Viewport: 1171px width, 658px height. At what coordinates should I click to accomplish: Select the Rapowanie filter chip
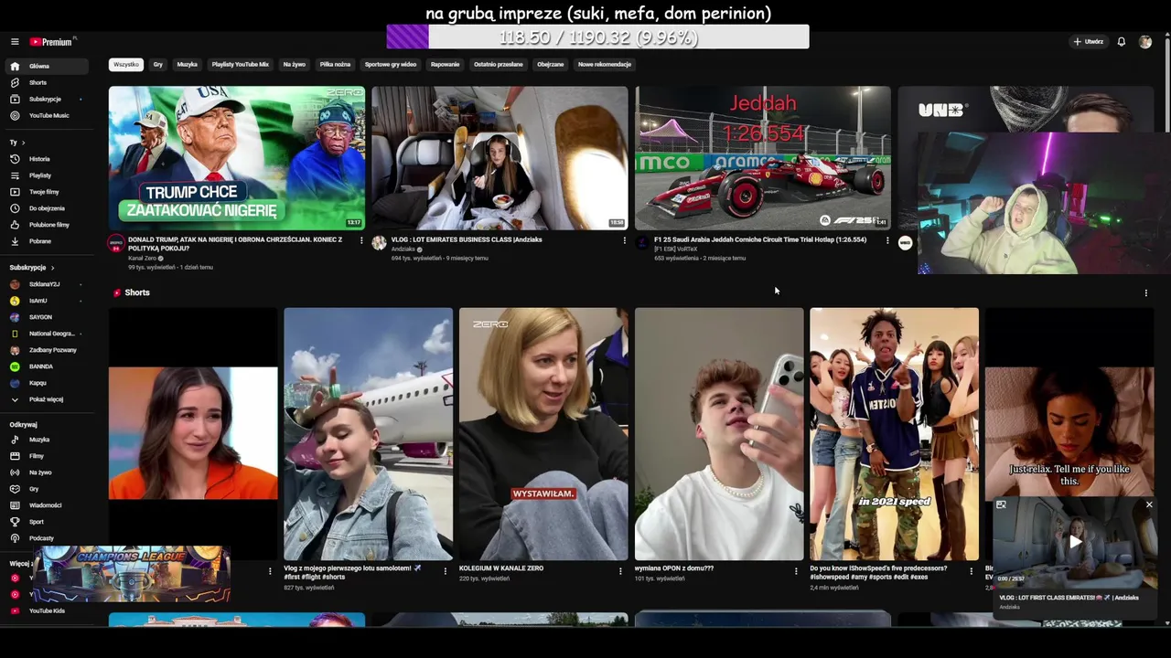coord(445,65)
